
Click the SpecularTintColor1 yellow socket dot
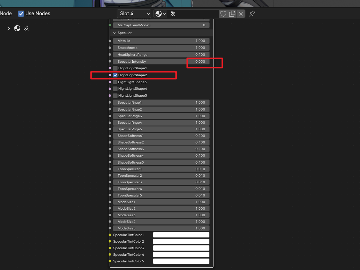coord(110,235)
